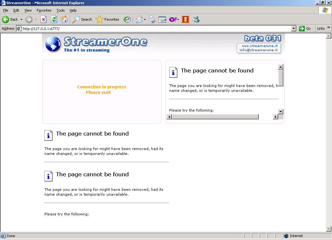Click the inner frame horizontal scrollbar thumb
This screenshot has height=240, width=332.
[x=215, y=117]
